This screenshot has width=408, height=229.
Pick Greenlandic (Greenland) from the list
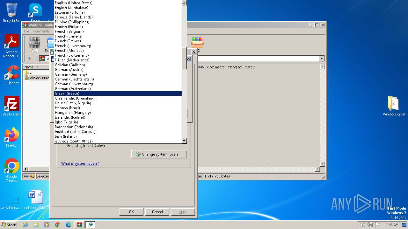click(x=118, y=98)
